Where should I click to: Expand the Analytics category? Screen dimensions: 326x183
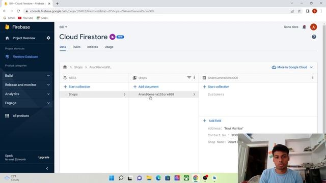[x=27, y=94]
